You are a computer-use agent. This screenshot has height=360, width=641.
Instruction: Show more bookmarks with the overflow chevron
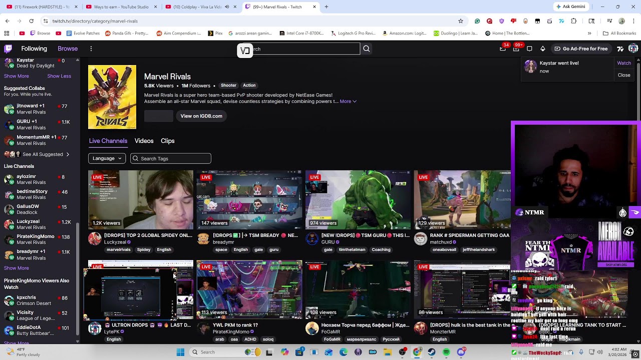coord(589,33)
